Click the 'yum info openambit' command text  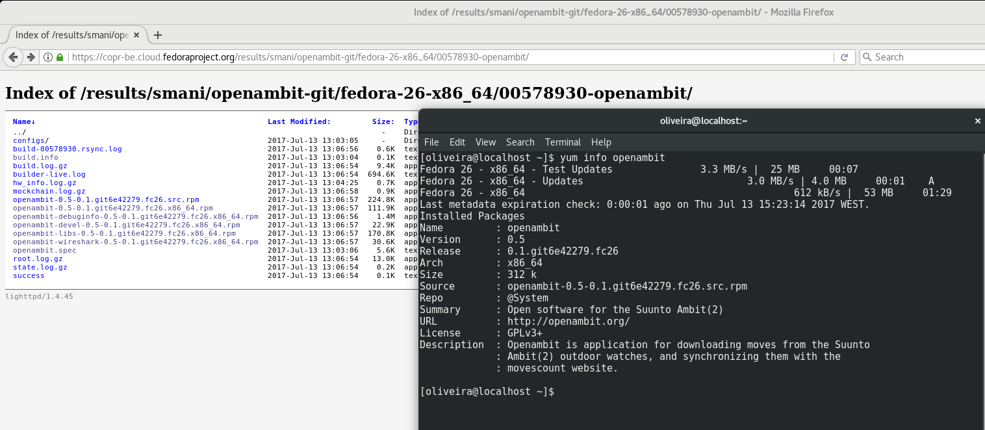612,158
